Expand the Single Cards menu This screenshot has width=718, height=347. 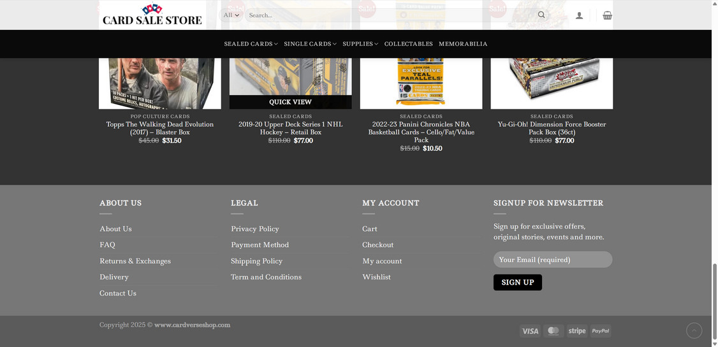(x=310, y=44)
